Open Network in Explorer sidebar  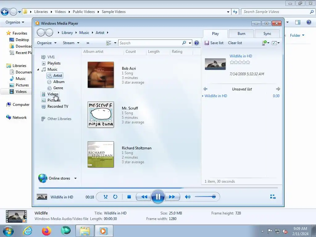pyautogui.click(x=17, y=118)
